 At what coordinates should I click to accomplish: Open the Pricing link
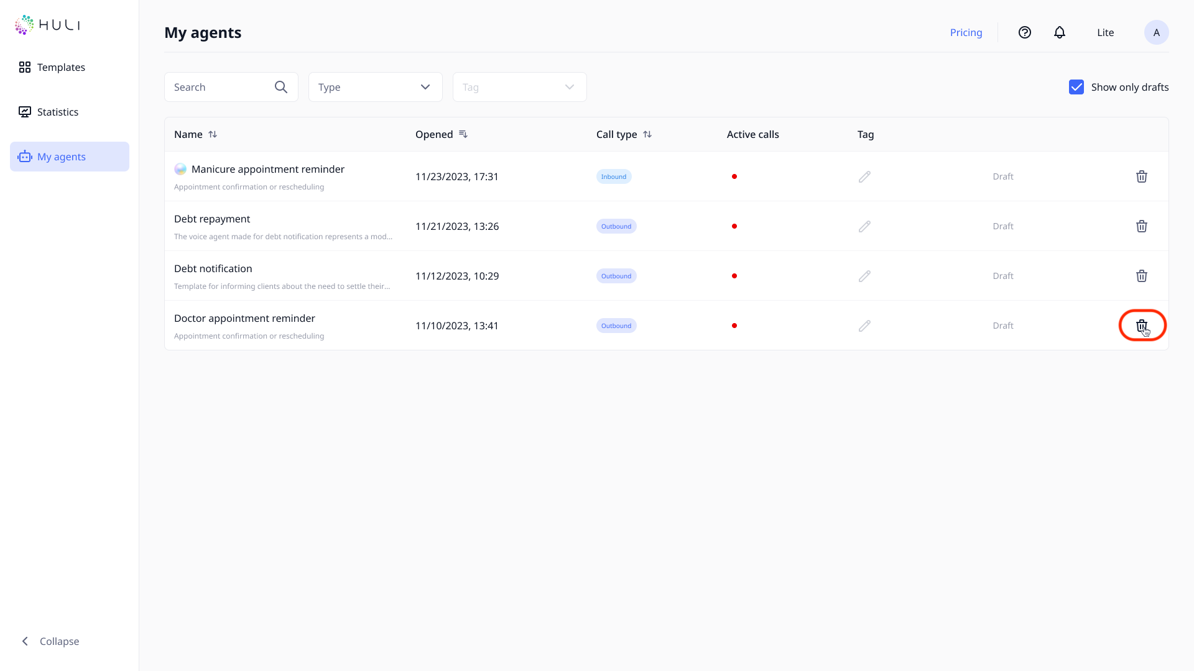(966, 32)
